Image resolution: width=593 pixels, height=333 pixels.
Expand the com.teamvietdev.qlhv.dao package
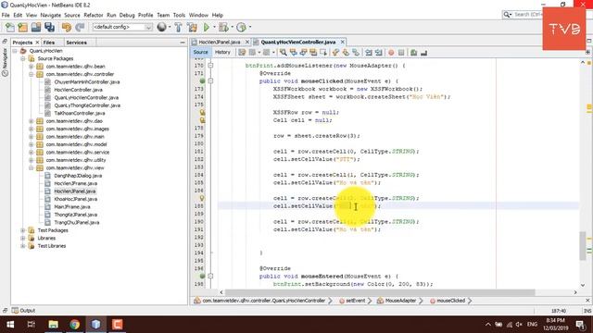(31, 121)
